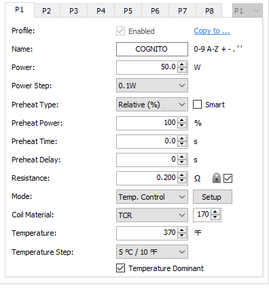Enable the Smart preheat checkbox
Viewport: 269px width, 288px height.
[x=197, y=105]
